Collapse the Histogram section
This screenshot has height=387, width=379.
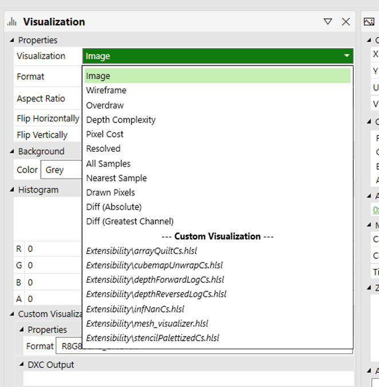click(x=12, y=189)
